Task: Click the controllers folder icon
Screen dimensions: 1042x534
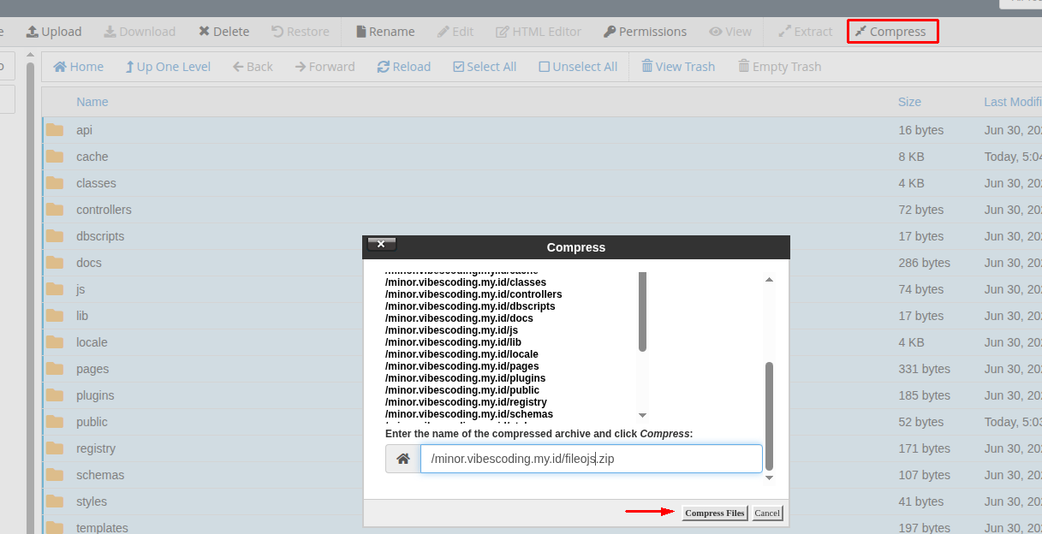Action: click(56, 210)
